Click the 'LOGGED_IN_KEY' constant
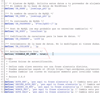Image resolution: width=100 pixels, height=93 pixels. (24, 87)
